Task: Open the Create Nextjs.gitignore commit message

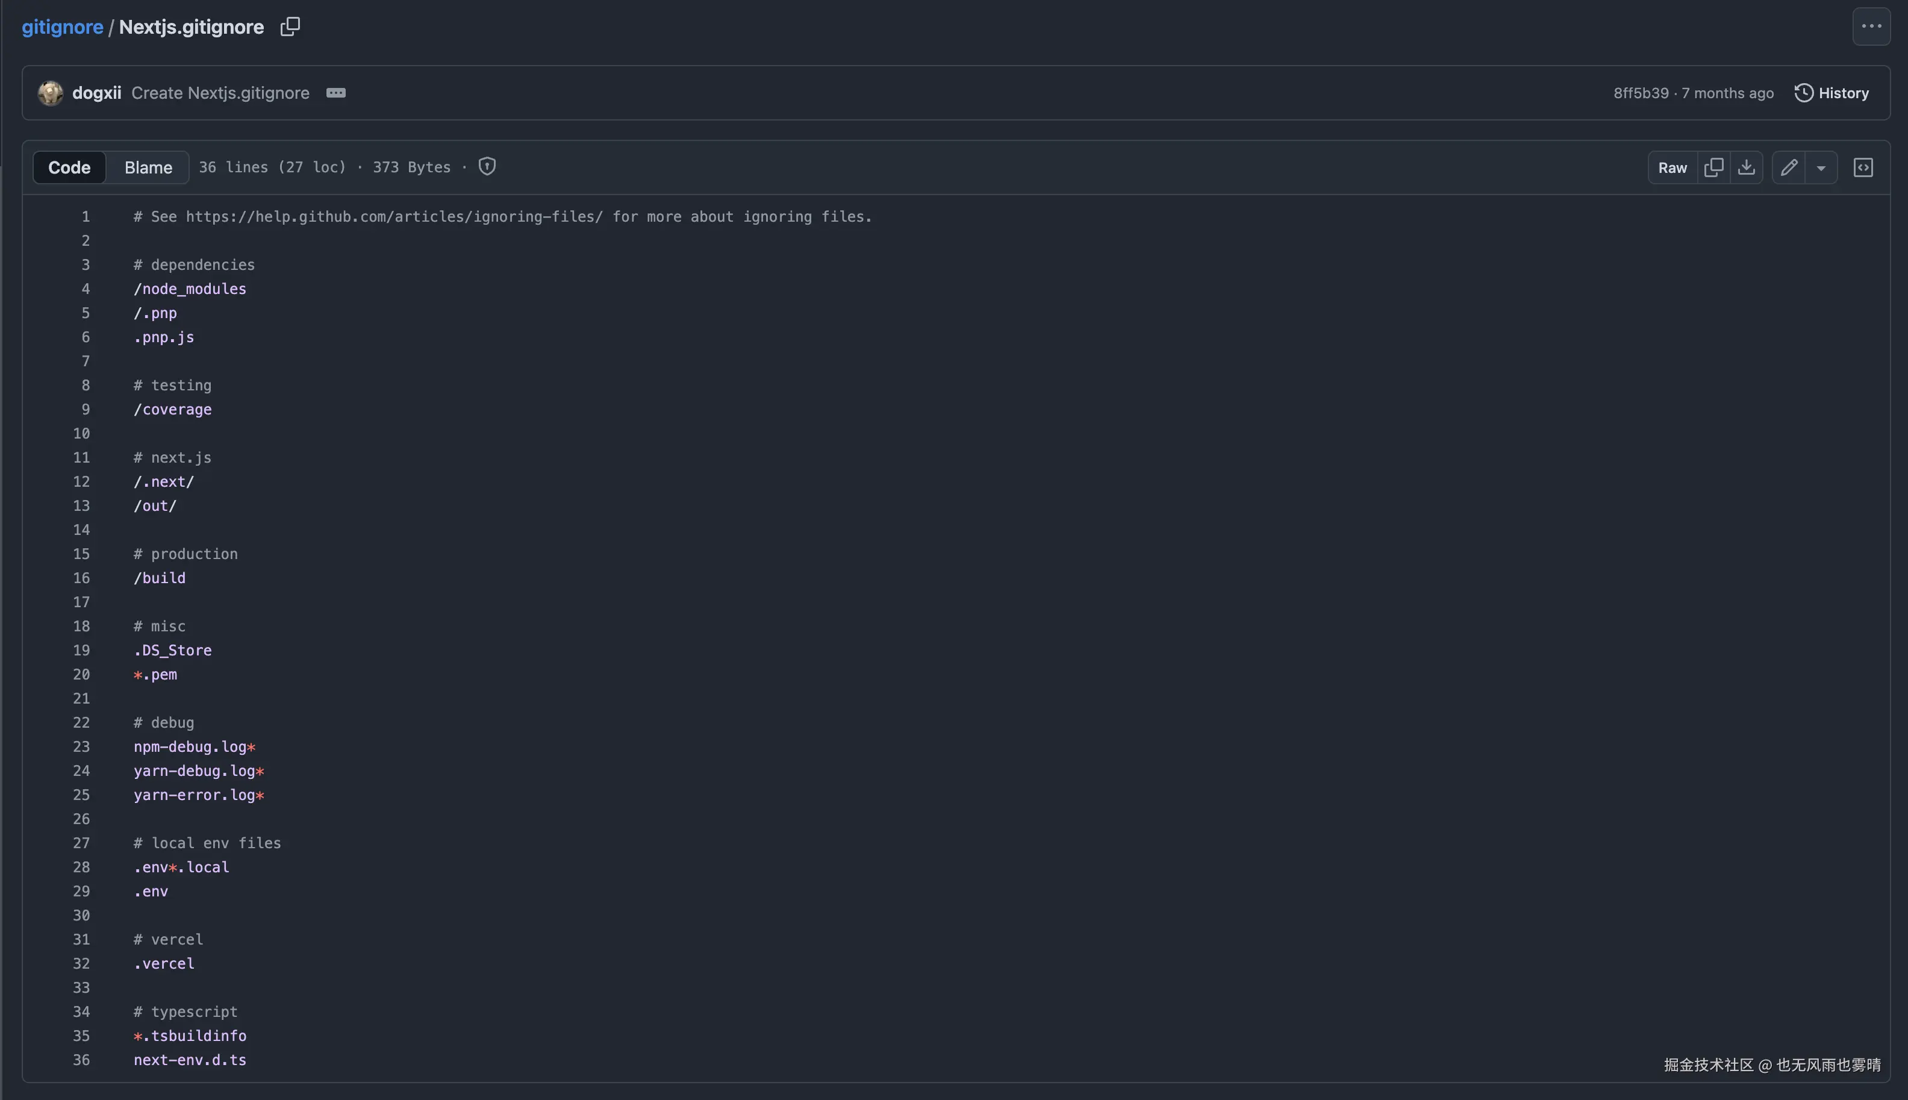Action: pyautogui.click(x=220, y=93)
